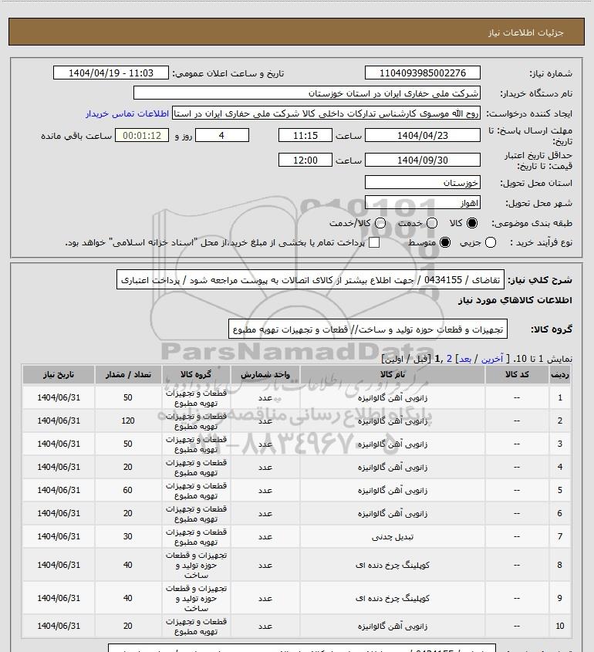
Task: Choose متوسط purchase process type
Action: 445,242
